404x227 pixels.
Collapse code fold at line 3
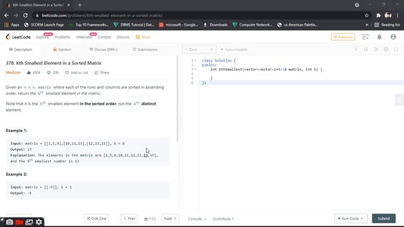(195, 69)
